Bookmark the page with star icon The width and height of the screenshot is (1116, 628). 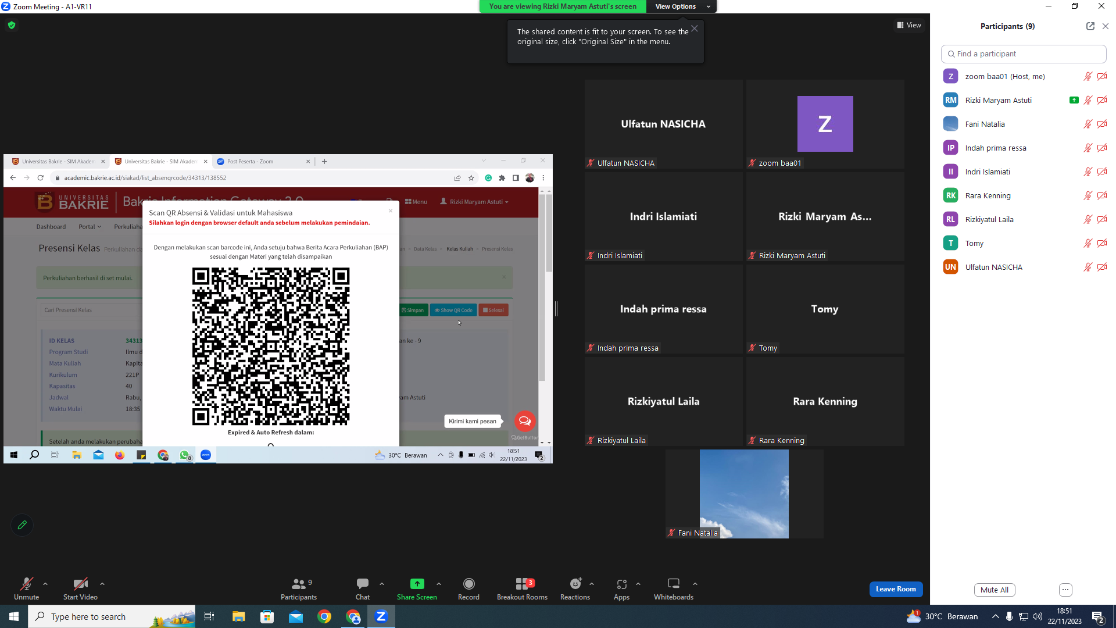point(471,178)
